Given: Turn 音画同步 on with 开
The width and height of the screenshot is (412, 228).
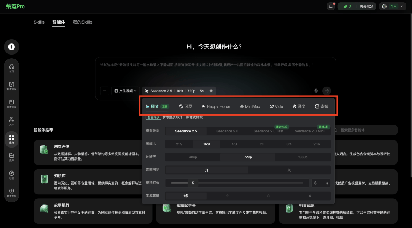Looking at the screenshot, I should click(x=206, y=170).
